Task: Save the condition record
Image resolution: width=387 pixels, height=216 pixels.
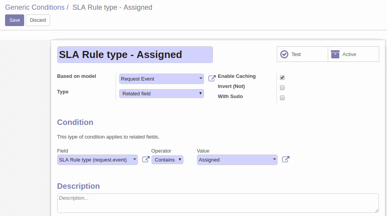Action: 14,20
